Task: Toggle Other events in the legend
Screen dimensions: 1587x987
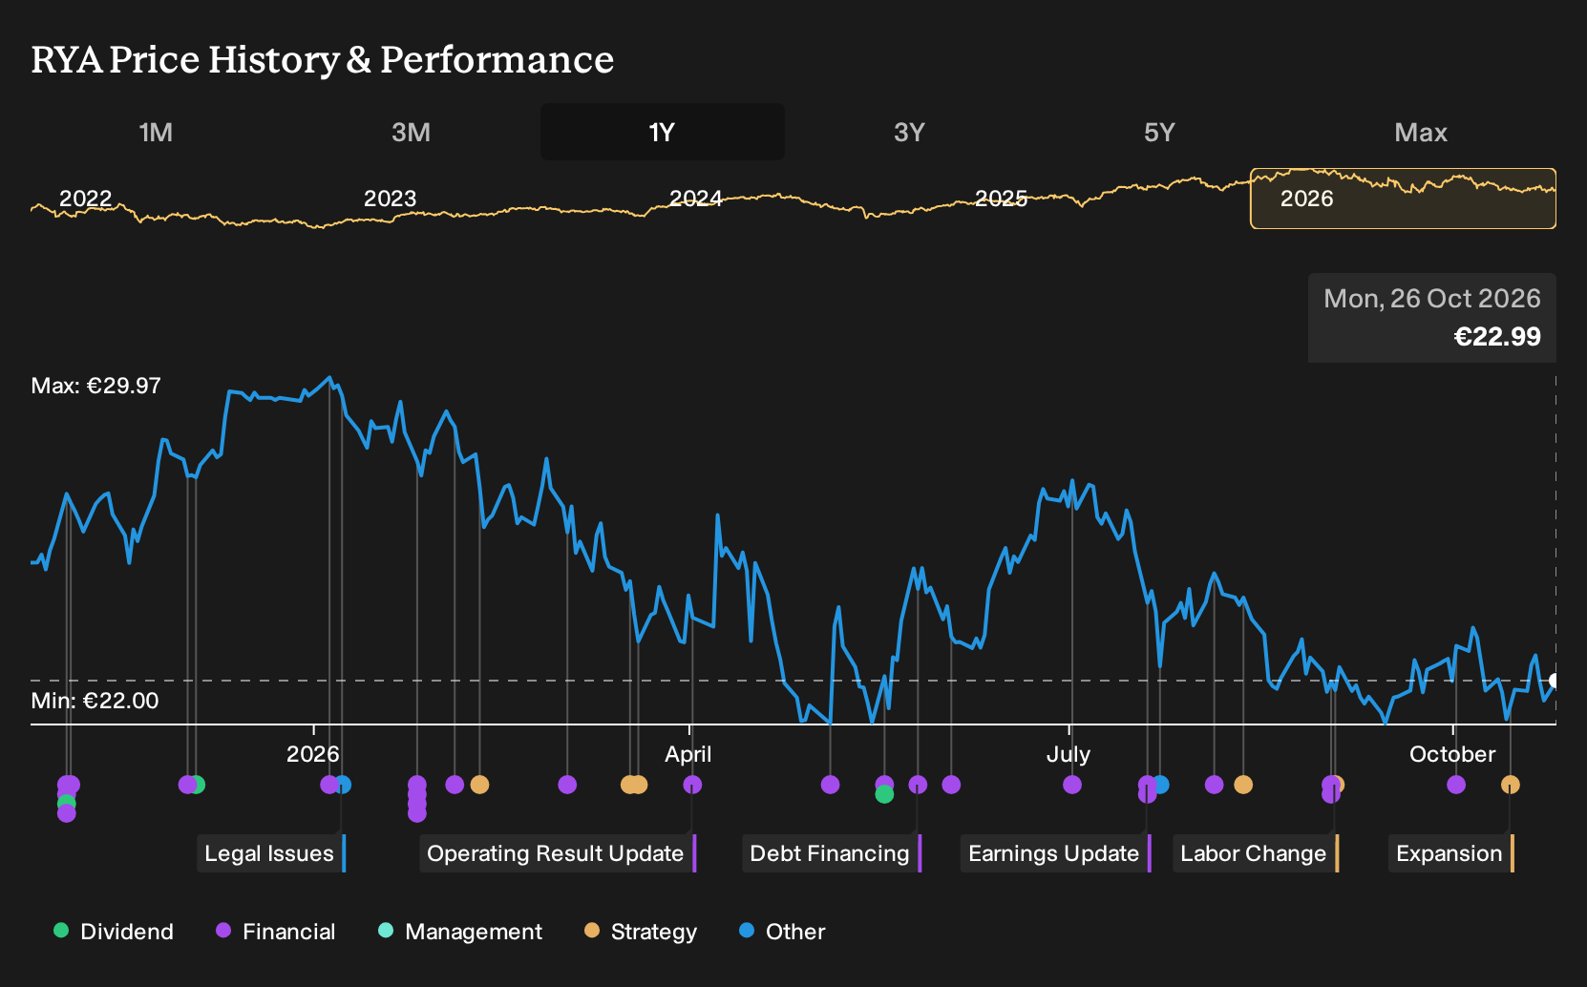Action: click(x=782, y=932)
